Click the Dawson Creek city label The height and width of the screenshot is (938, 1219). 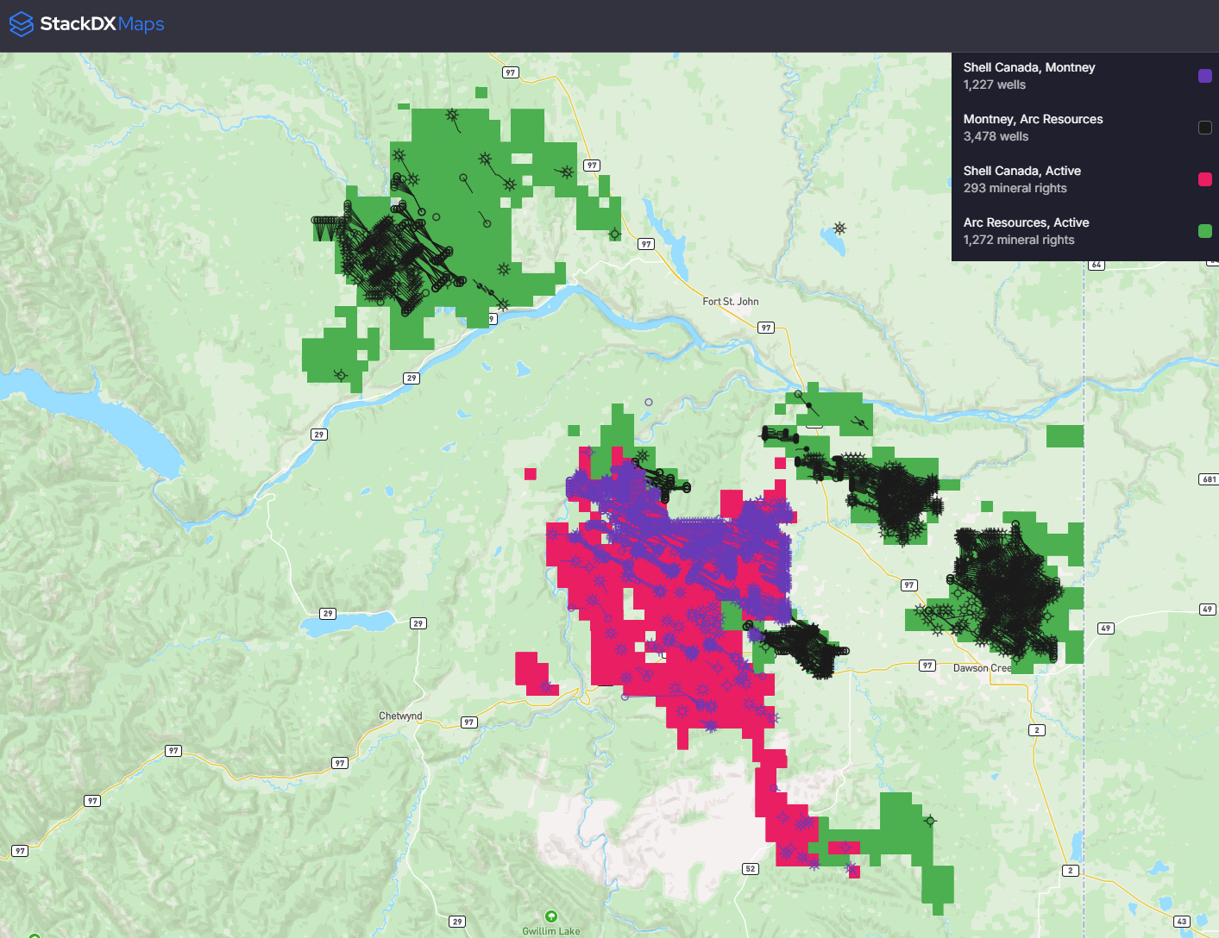point(982,668)
